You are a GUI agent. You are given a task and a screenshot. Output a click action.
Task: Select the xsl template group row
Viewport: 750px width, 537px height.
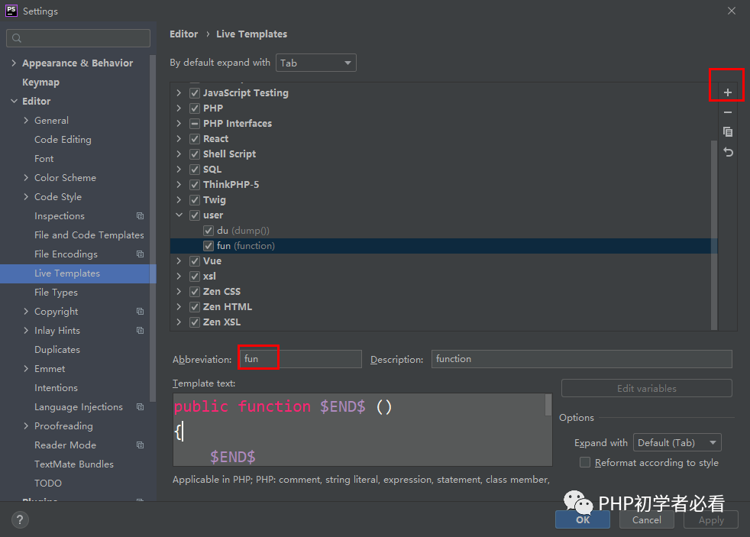[x=444, y=277]
